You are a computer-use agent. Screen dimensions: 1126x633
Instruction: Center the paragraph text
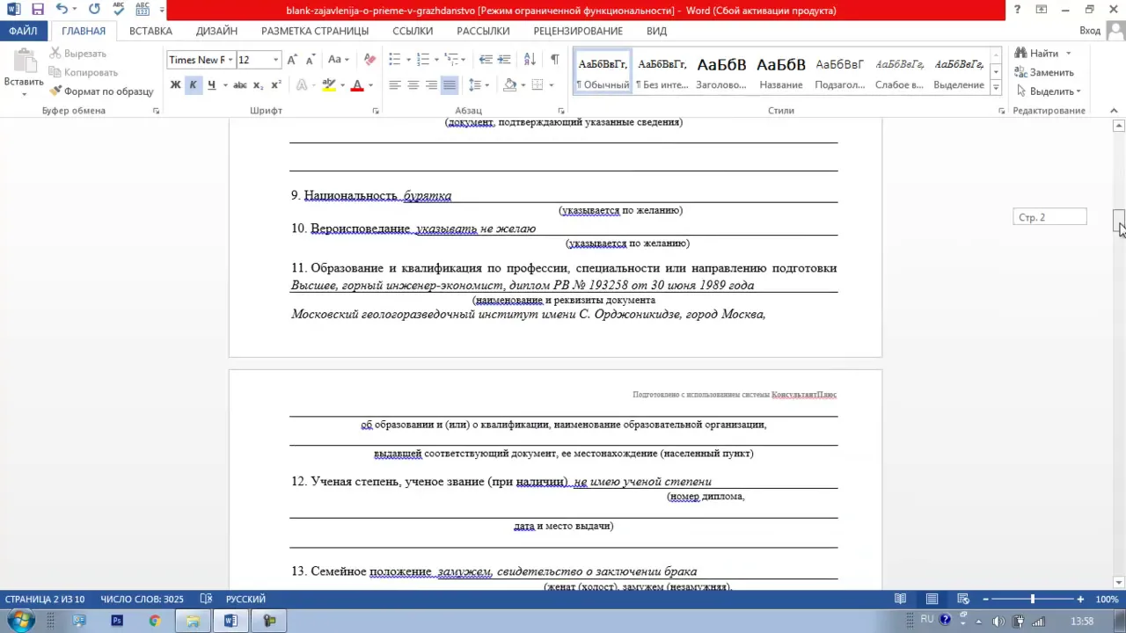click(413, 85)
